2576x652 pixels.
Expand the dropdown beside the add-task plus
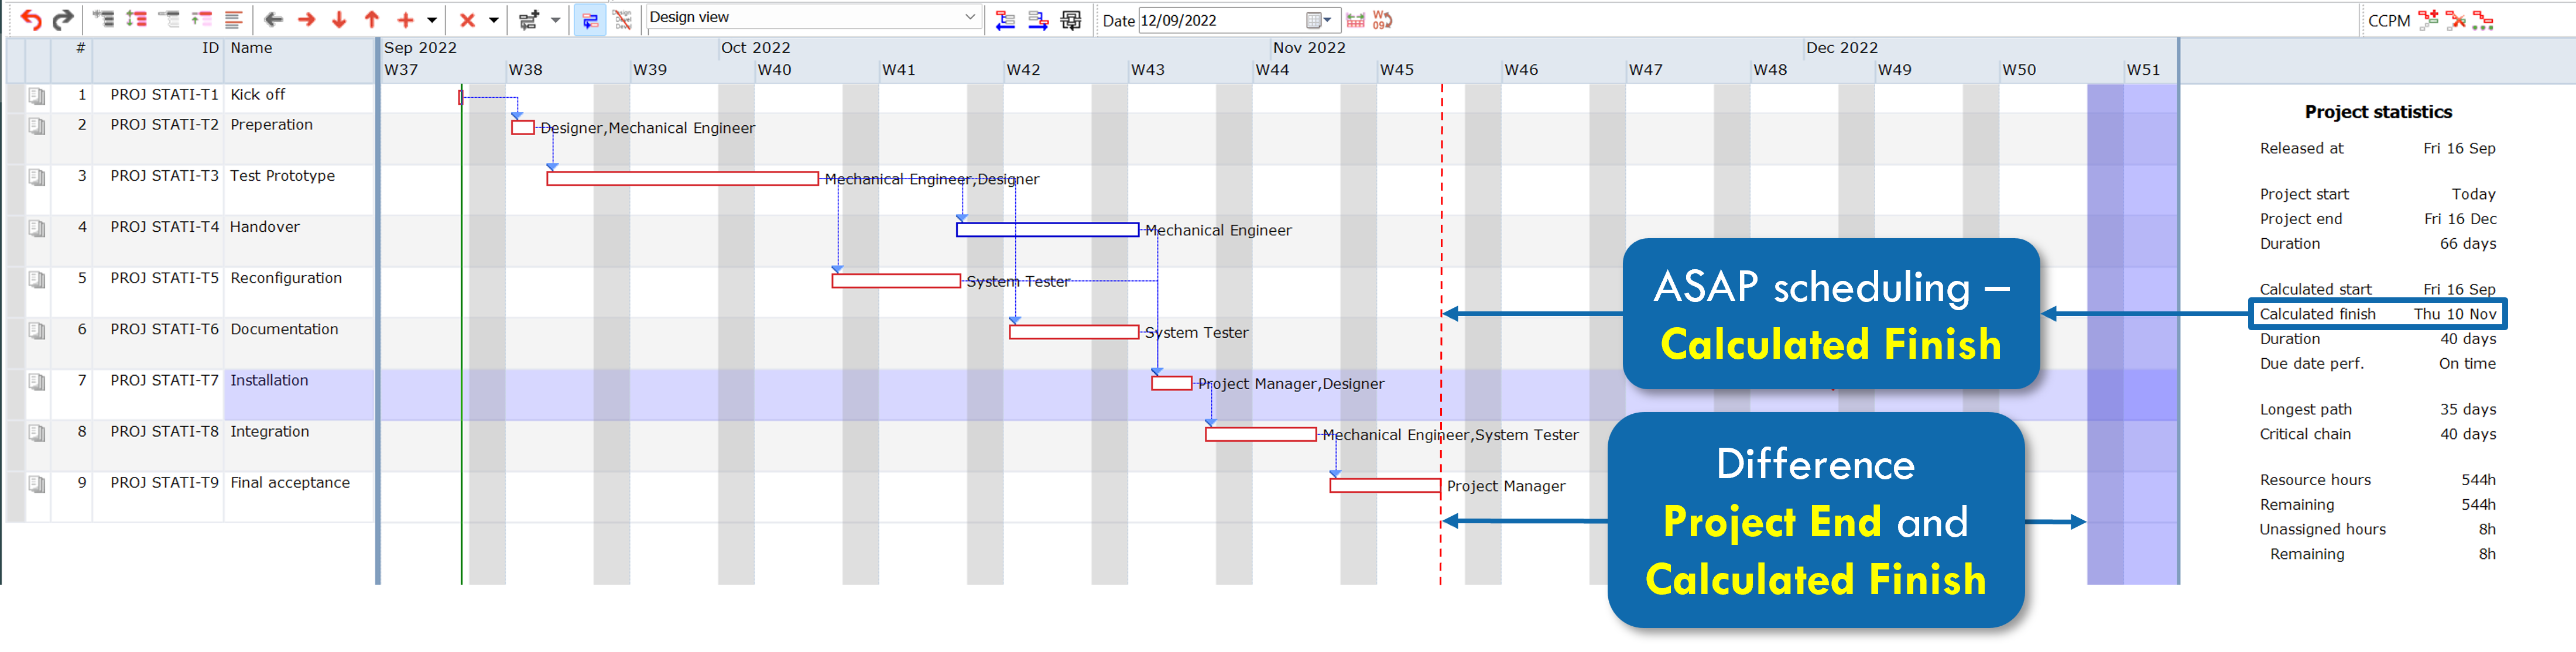pos(432,19)
